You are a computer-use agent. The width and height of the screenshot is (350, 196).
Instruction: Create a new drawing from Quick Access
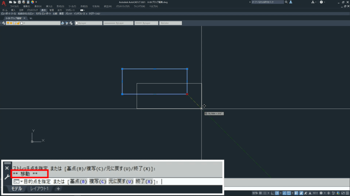(x=11, y=2)
